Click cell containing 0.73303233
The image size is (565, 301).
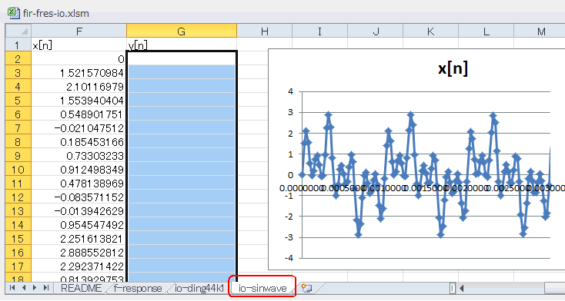pyautogui.click(x=79, y=156)
